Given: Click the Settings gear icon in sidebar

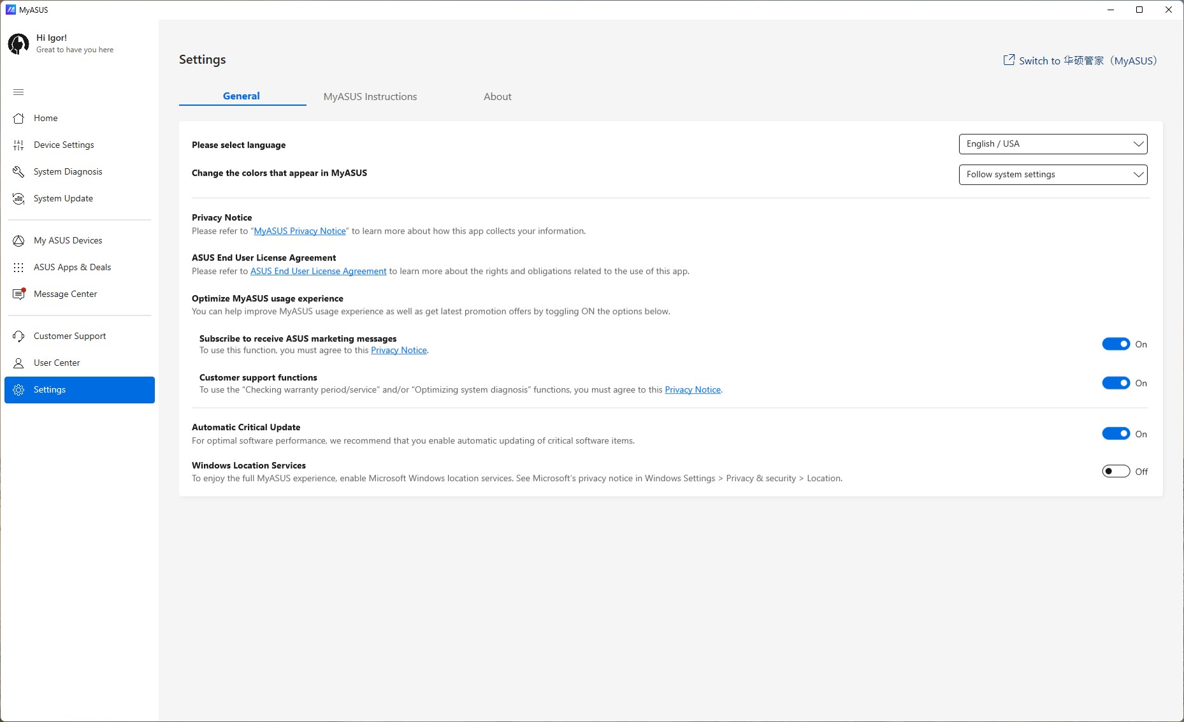Looking at the screenshot, I should 18,390.
